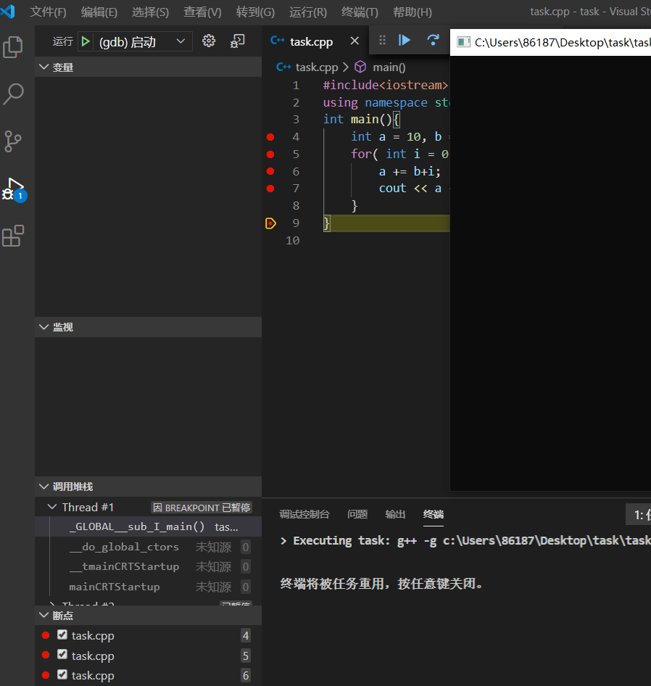Open the 终端(T) menu

pyautogui.click(x=360, y=12)
